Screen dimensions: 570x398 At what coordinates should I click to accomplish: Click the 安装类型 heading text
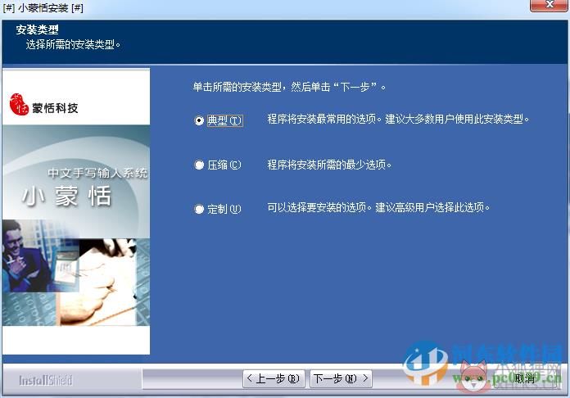[37, 29]
